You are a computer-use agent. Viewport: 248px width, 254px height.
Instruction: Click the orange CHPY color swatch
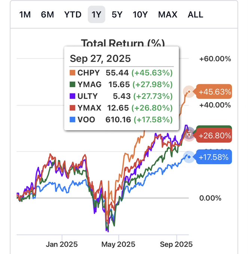(73, 73)
